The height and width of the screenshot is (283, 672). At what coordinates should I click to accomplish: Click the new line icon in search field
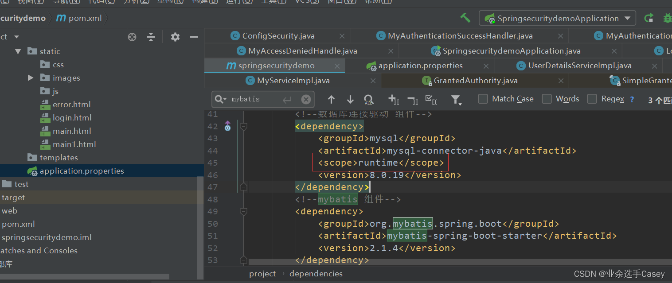[287, 99]
